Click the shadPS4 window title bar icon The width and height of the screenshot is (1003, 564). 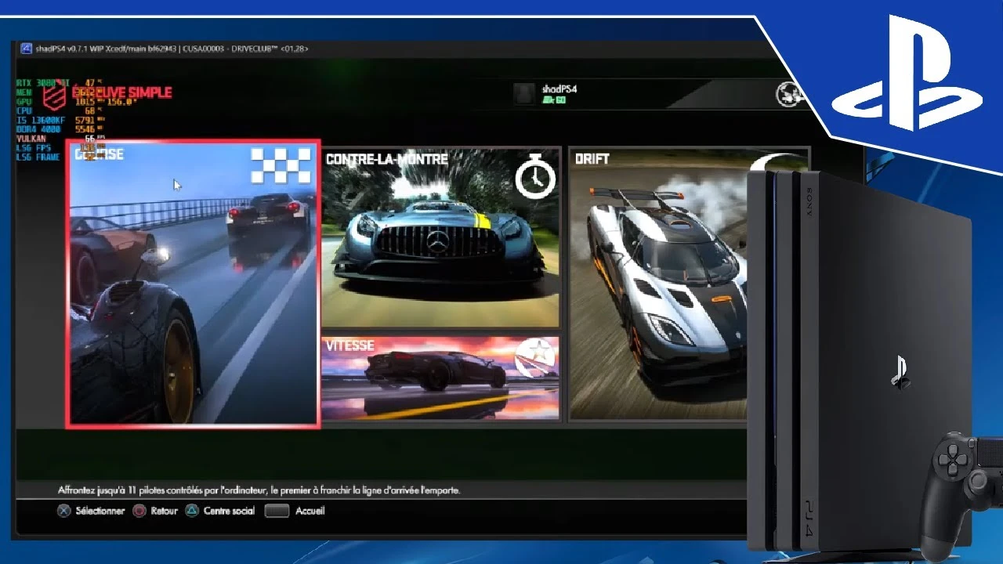coord(26,49)
